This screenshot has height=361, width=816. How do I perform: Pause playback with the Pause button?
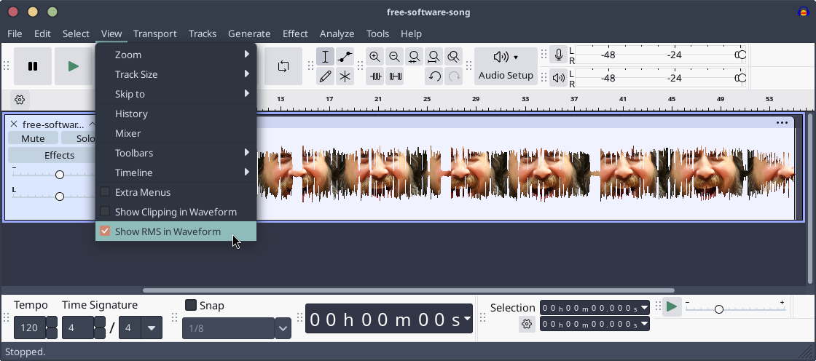coord(33,66)
